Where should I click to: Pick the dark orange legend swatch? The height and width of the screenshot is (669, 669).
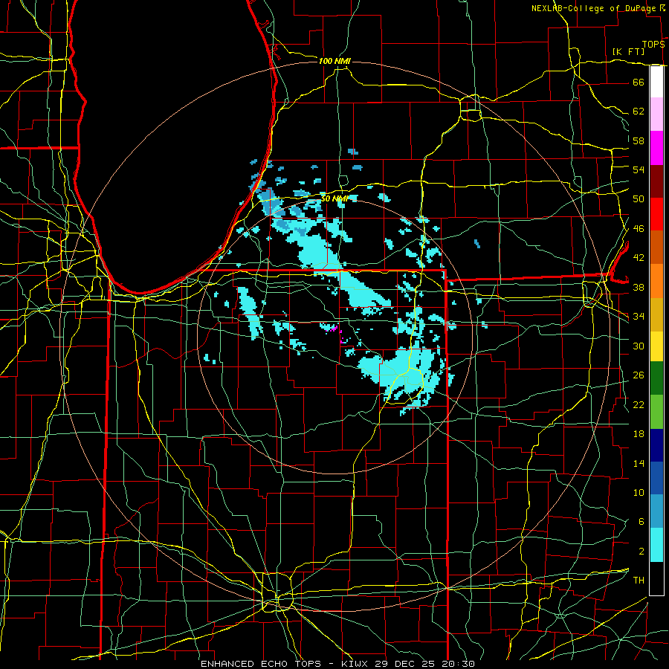click(656, 247)
